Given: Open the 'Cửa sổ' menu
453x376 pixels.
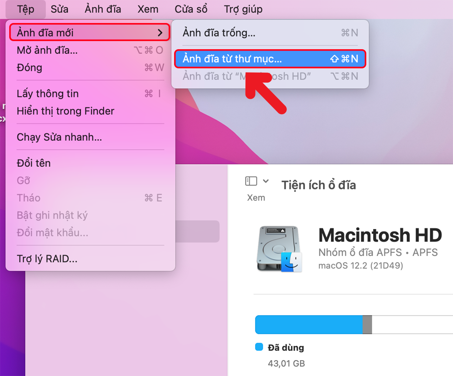Looking at the screenshot, I should pos(191,9).
